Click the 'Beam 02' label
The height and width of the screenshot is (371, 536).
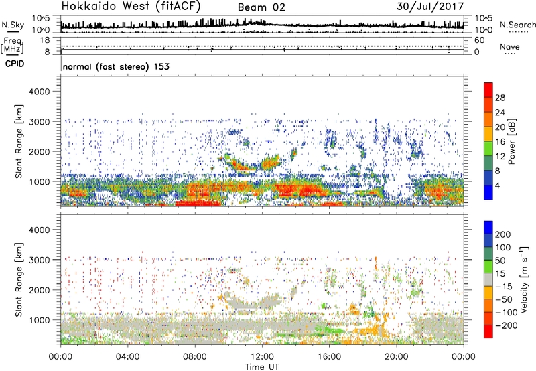pos(261,7)
